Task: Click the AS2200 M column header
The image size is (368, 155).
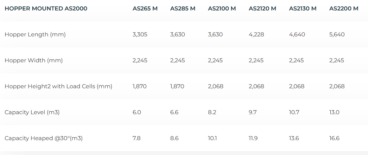Action: [x=344, y=9]
